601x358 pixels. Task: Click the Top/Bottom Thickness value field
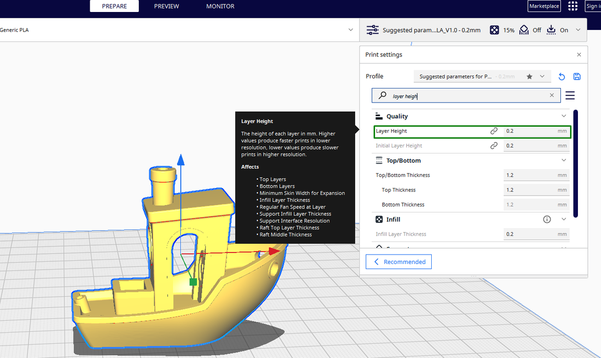pos(530,175)
